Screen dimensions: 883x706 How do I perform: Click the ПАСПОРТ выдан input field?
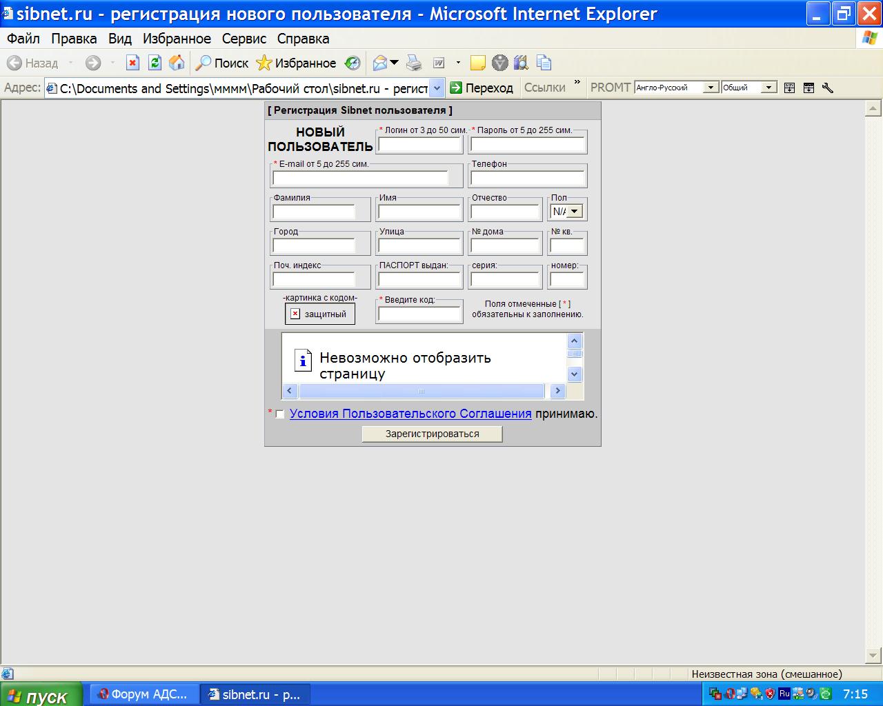(419, 279)
